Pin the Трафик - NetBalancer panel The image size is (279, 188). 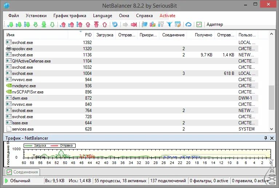pos(266,138)
